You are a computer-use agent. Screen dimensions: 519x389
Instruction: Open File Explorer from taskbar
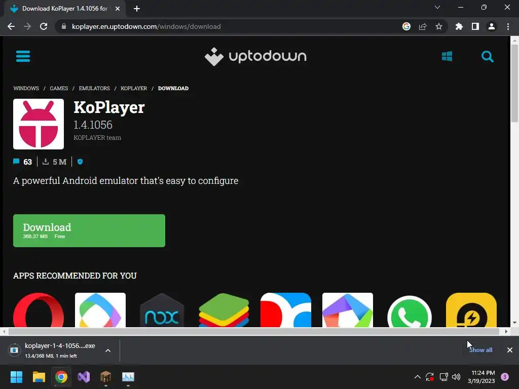(39, 377)
